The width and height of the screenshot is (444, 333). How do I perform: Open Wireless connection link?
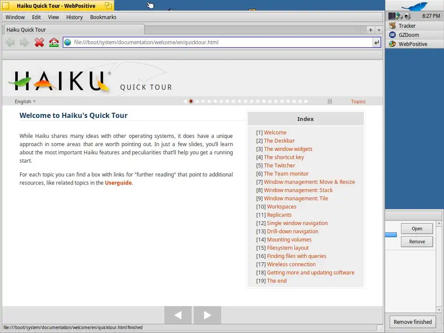tap(291, 264)
